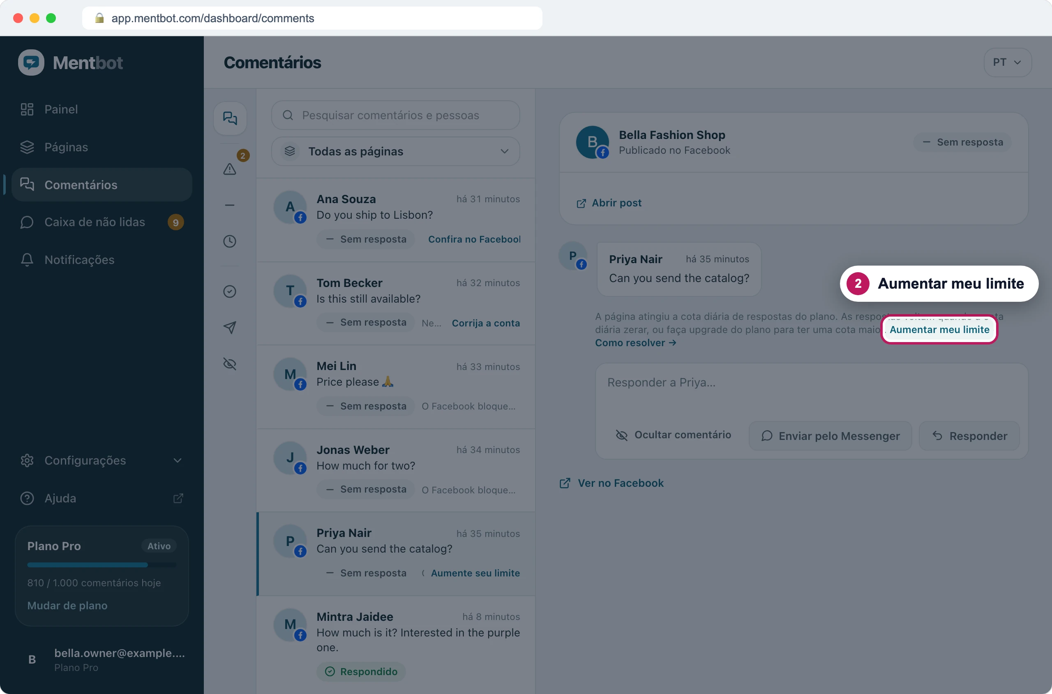The width and height of the screenshot is (1052, 694).
Task: Click the search magnifier icon
Action: (x=288, y=115)
